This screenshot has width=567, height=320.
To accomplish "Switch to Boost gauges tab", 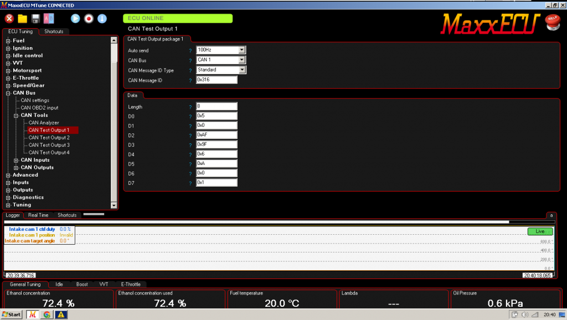I will [82, 284].
